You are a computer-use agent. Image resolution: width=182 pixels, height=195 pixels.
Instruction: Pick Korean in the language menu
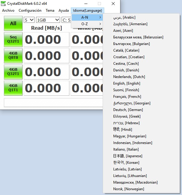pos(141,162)
